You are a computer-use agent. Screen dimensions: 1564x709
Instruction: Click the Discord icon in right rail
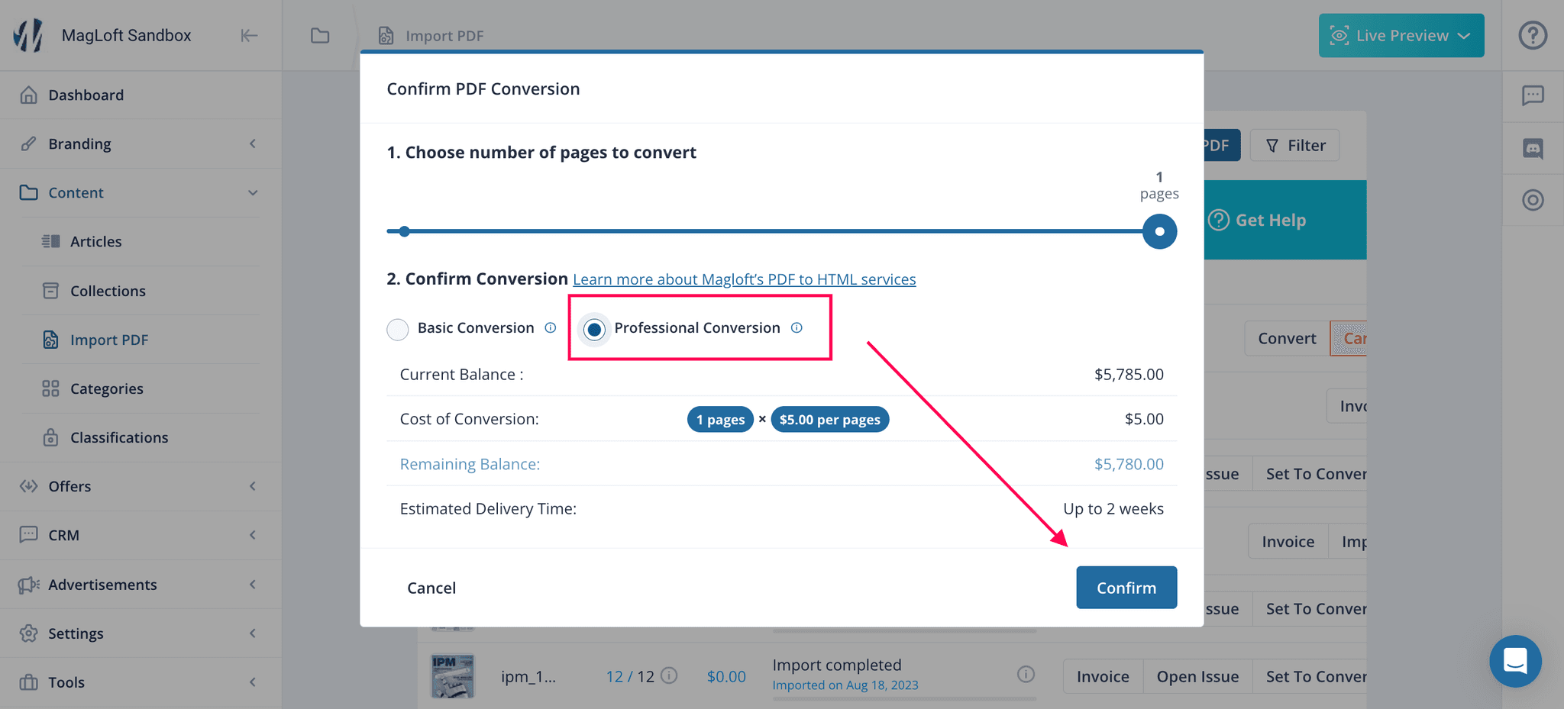(x=1533, y=148)
